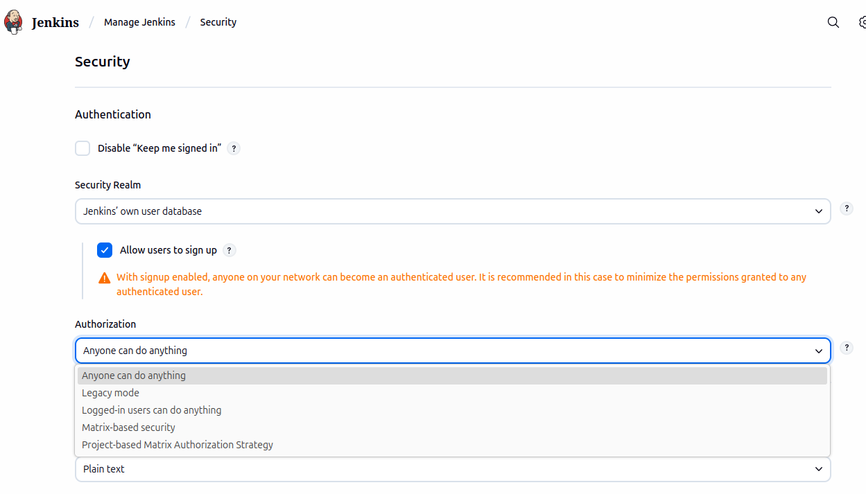The height and width of the screenshot is (494, 866).
Task: Click the orange warning triangle icon
Action: pos(103,277)
